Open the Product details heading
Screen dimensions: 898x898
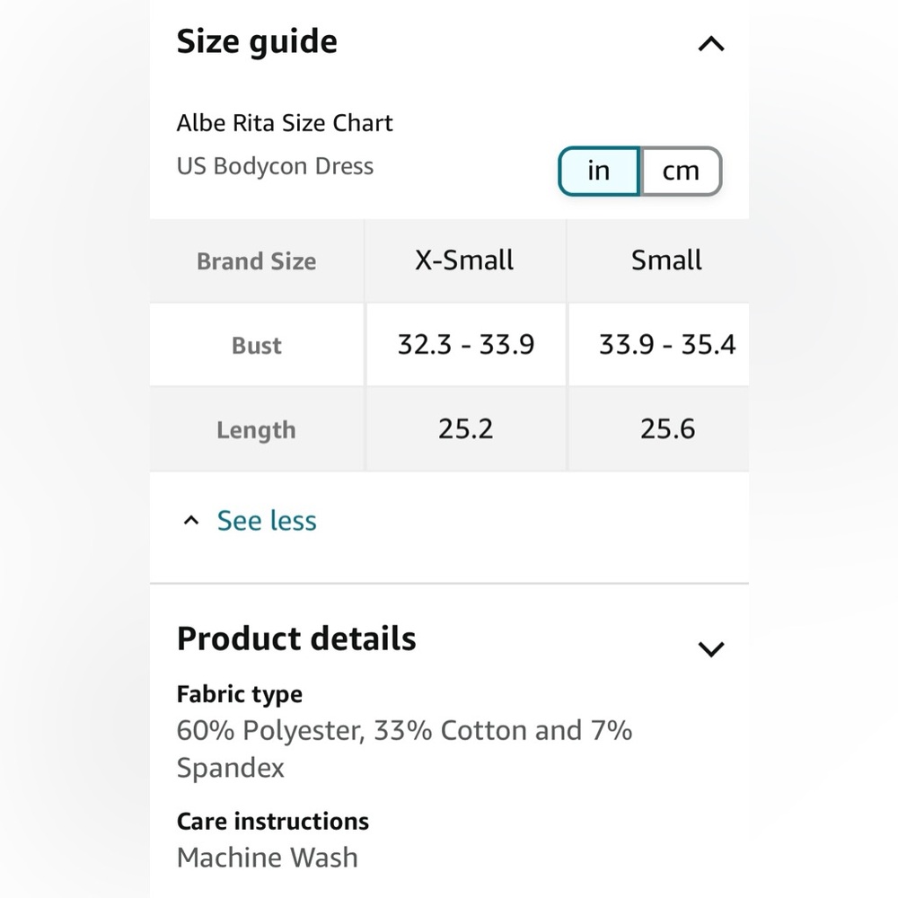tap(296, 638)
